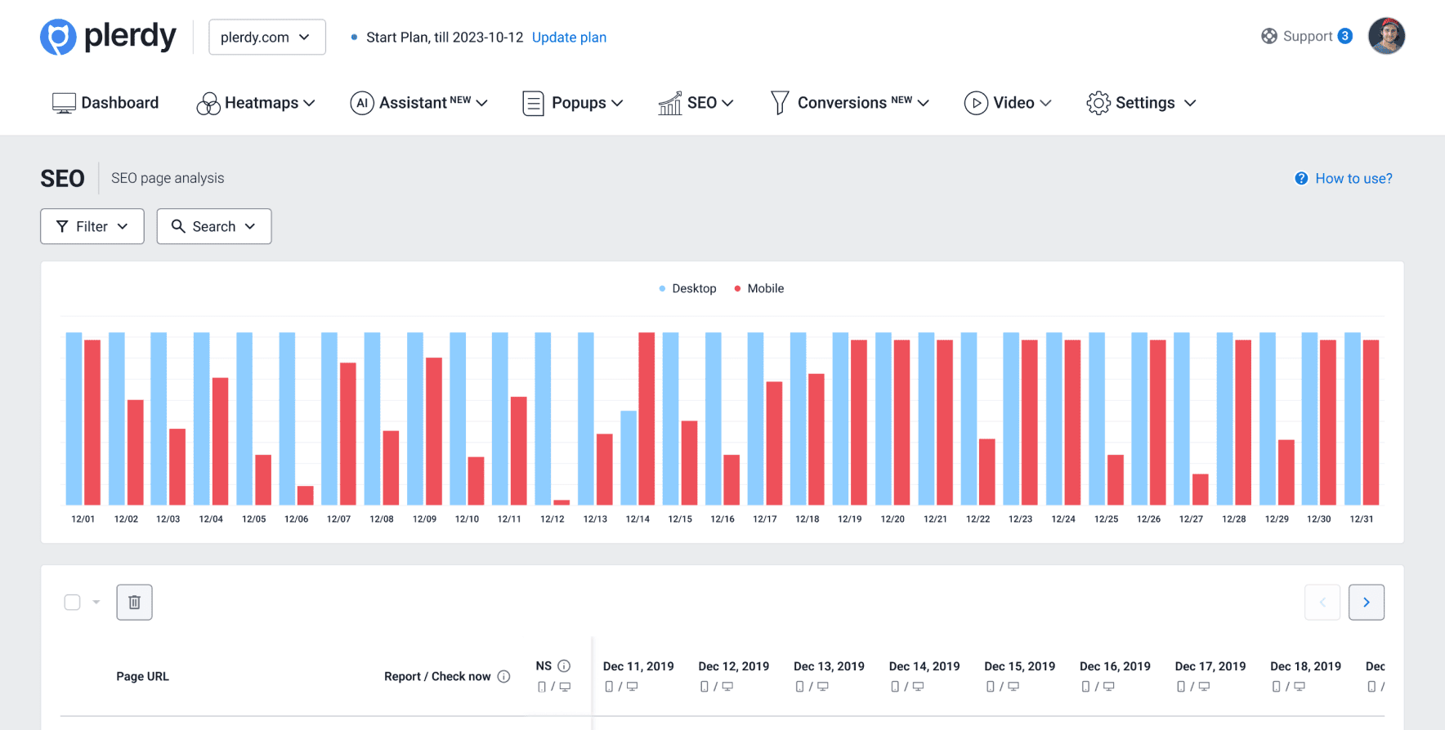
Task: Toggle Mobile series in chart legend
Action: (x=758, y=288)
